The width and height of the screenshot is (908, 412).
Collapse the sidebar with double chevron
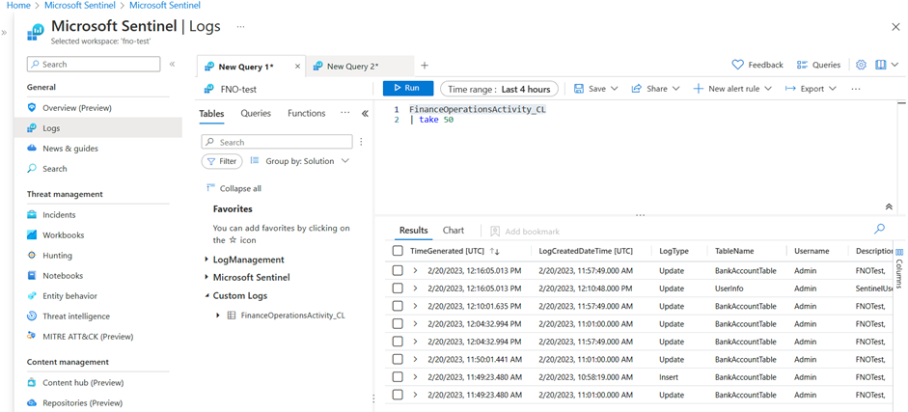point(172,65)
